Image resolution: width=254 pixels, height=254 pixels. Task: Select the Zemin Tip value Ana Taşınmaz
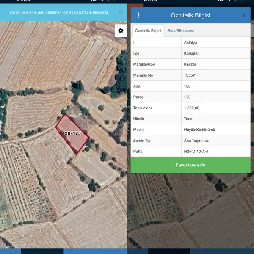tap(196, 141)
